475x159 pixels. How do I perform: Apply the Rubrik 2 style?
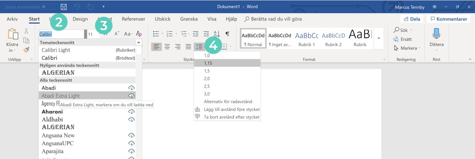(333, 38)
